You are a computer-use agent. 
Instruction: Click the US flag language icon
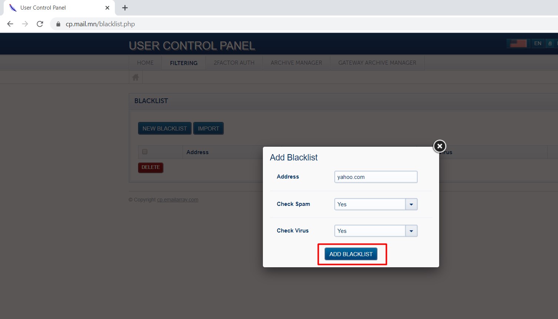click(x=518, y=43)
